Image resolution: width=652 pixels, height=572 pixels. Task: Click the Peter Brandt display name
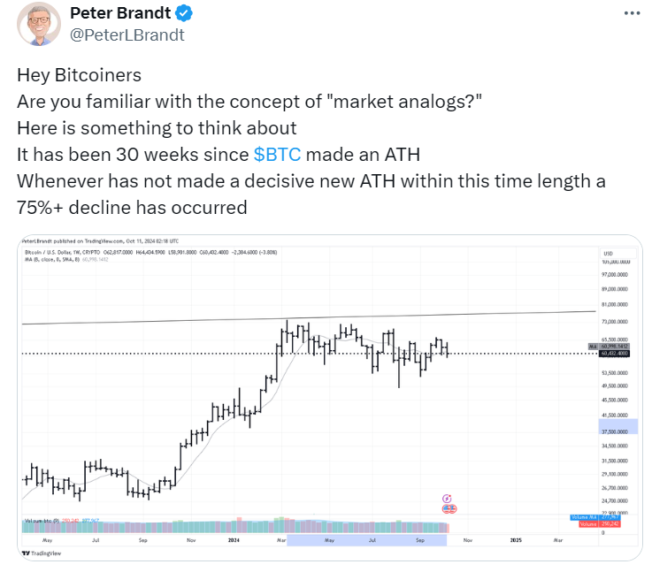(120, 13)
